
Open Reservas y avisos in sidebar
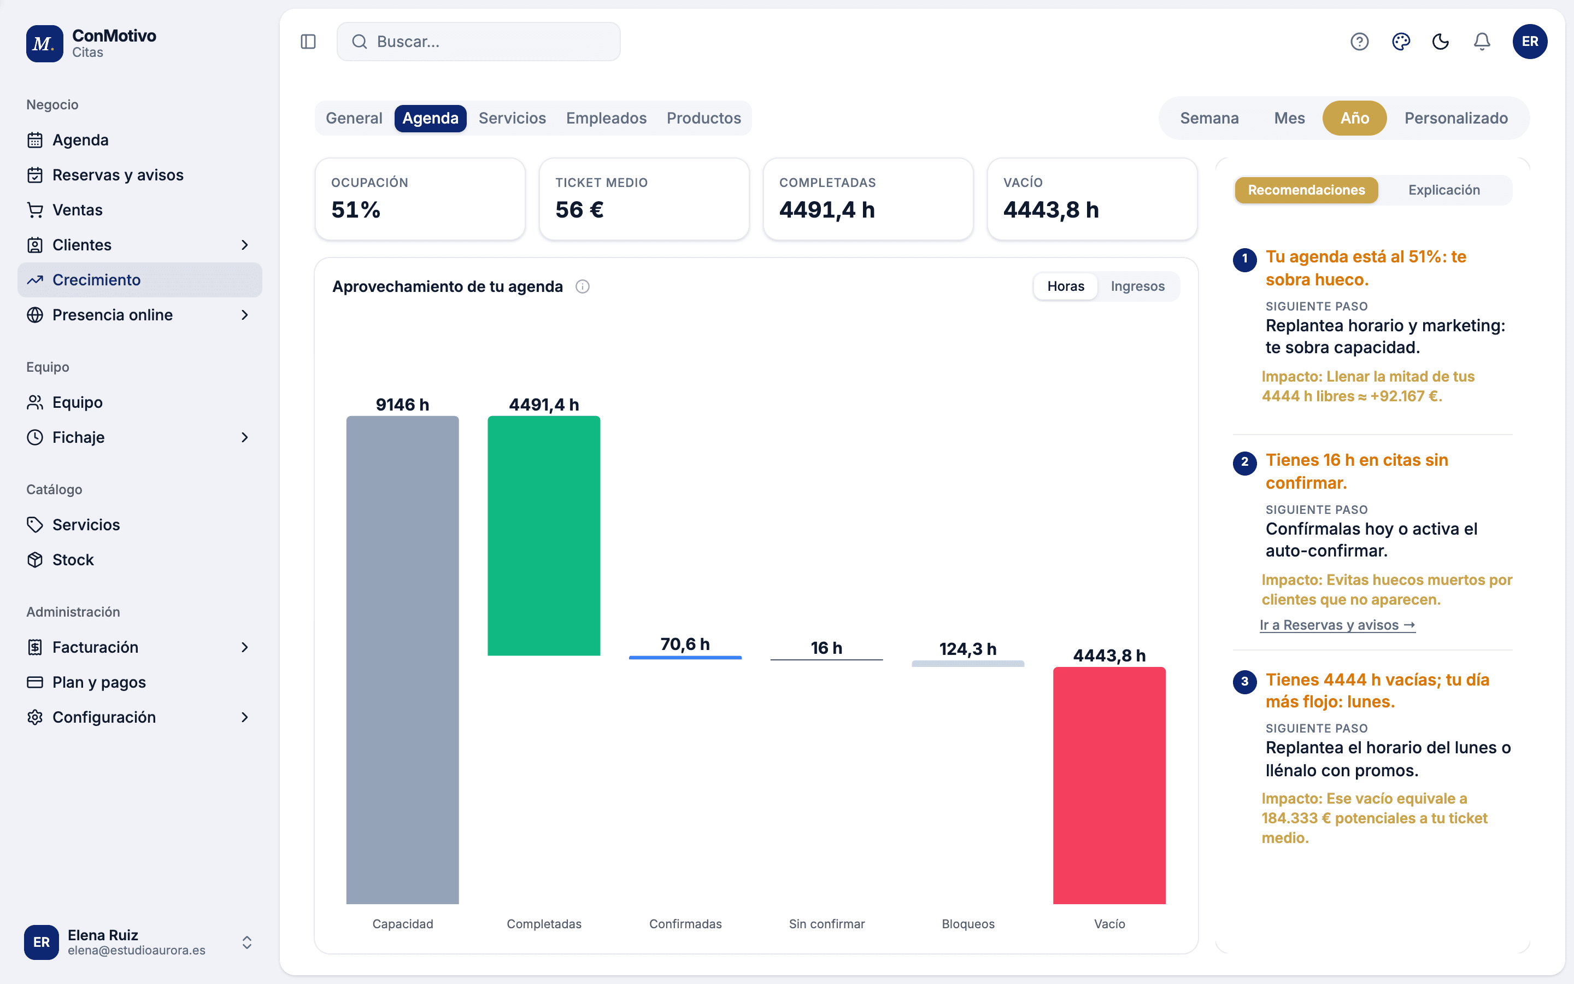point(140,175)
